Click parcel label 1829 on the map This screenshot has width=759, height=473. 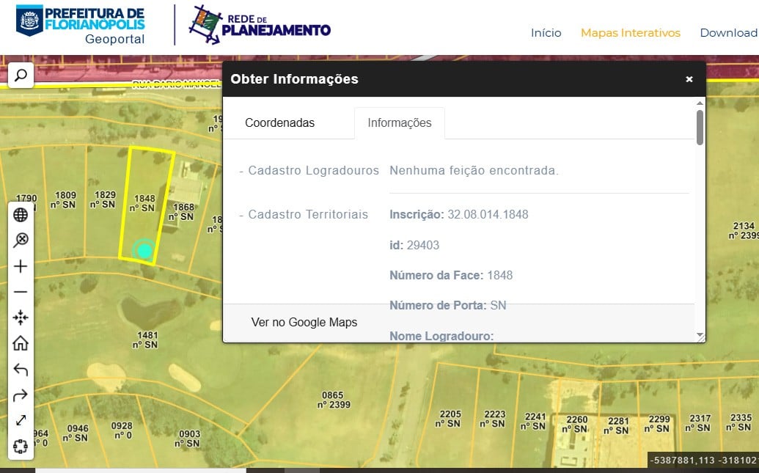(x=103, y=199)
